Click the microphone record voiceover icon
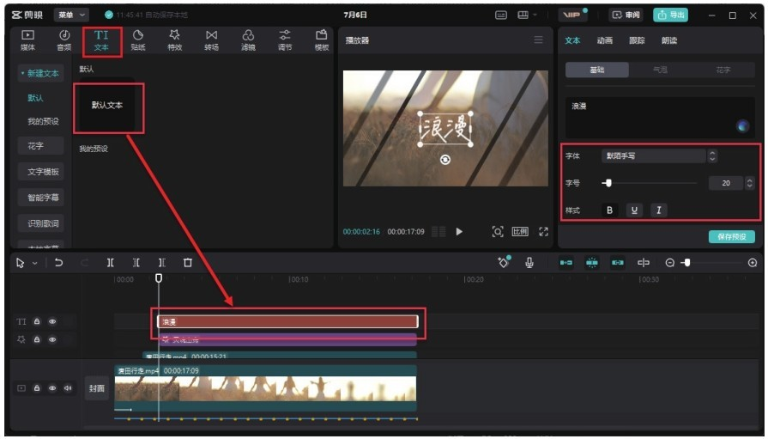This screenshot has width=768, height=439. (529, 263)
